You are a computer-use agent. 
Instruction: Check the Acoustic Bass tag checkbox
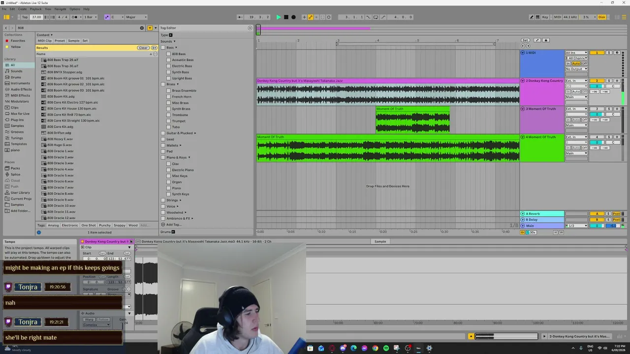coord(168,60)
